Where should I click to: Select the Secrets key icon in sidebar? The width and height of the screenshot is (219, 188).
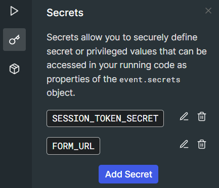pyautogui.click(x=14, y=40)
